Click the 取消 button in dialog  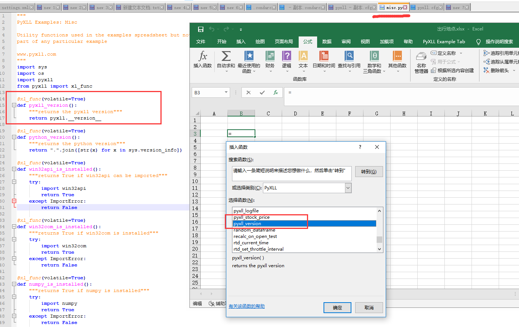(369, 307)
